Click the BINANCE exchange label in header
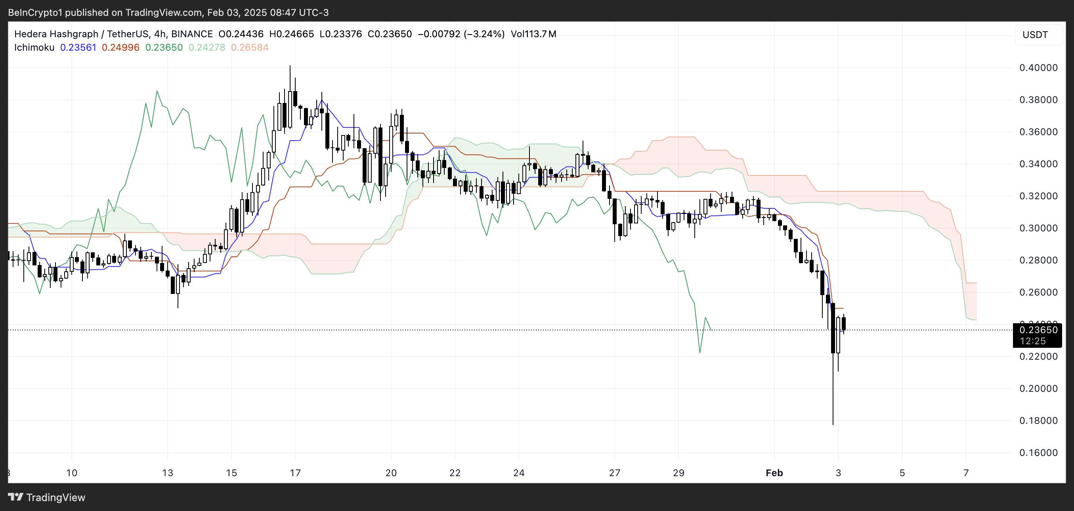The width and height of the screenshot is (1074, 511). coord(192,34)
